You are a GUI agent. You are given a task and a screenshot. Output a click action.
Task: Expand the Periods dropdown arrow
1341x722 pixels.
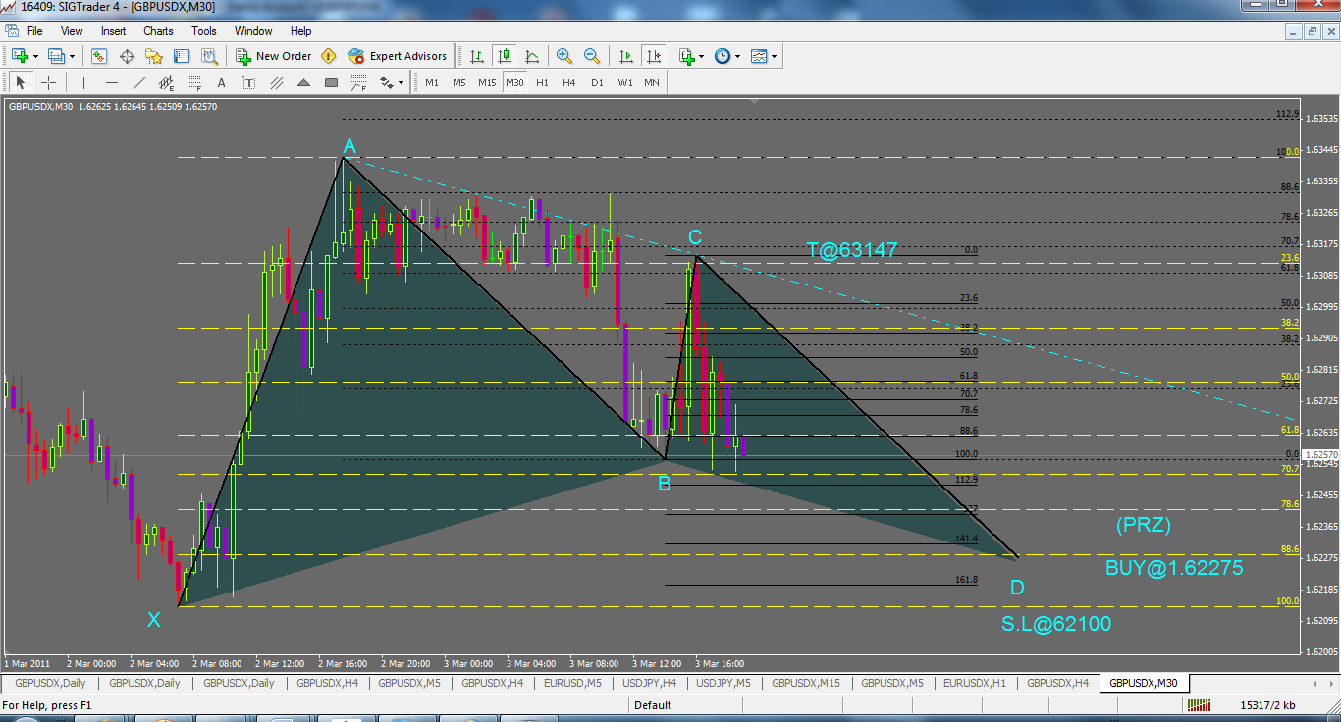(x=737, y=56)
